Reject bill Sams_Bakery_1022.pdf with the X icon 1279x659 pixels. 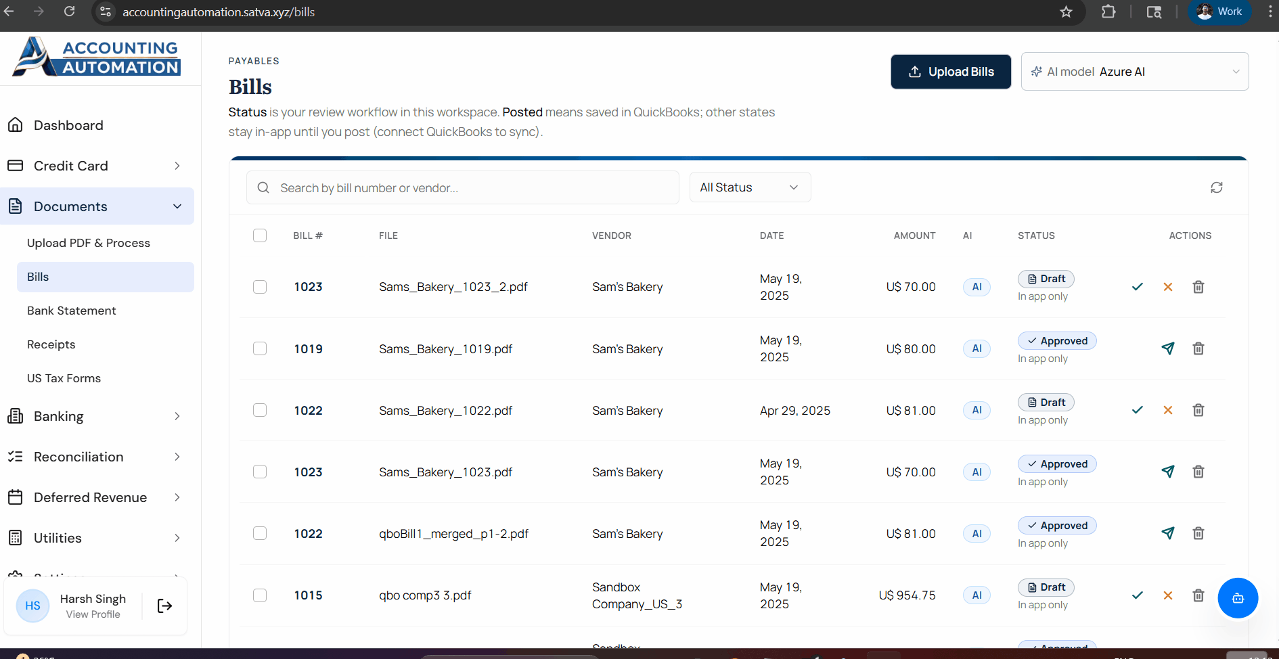[x=1168, y=410]
